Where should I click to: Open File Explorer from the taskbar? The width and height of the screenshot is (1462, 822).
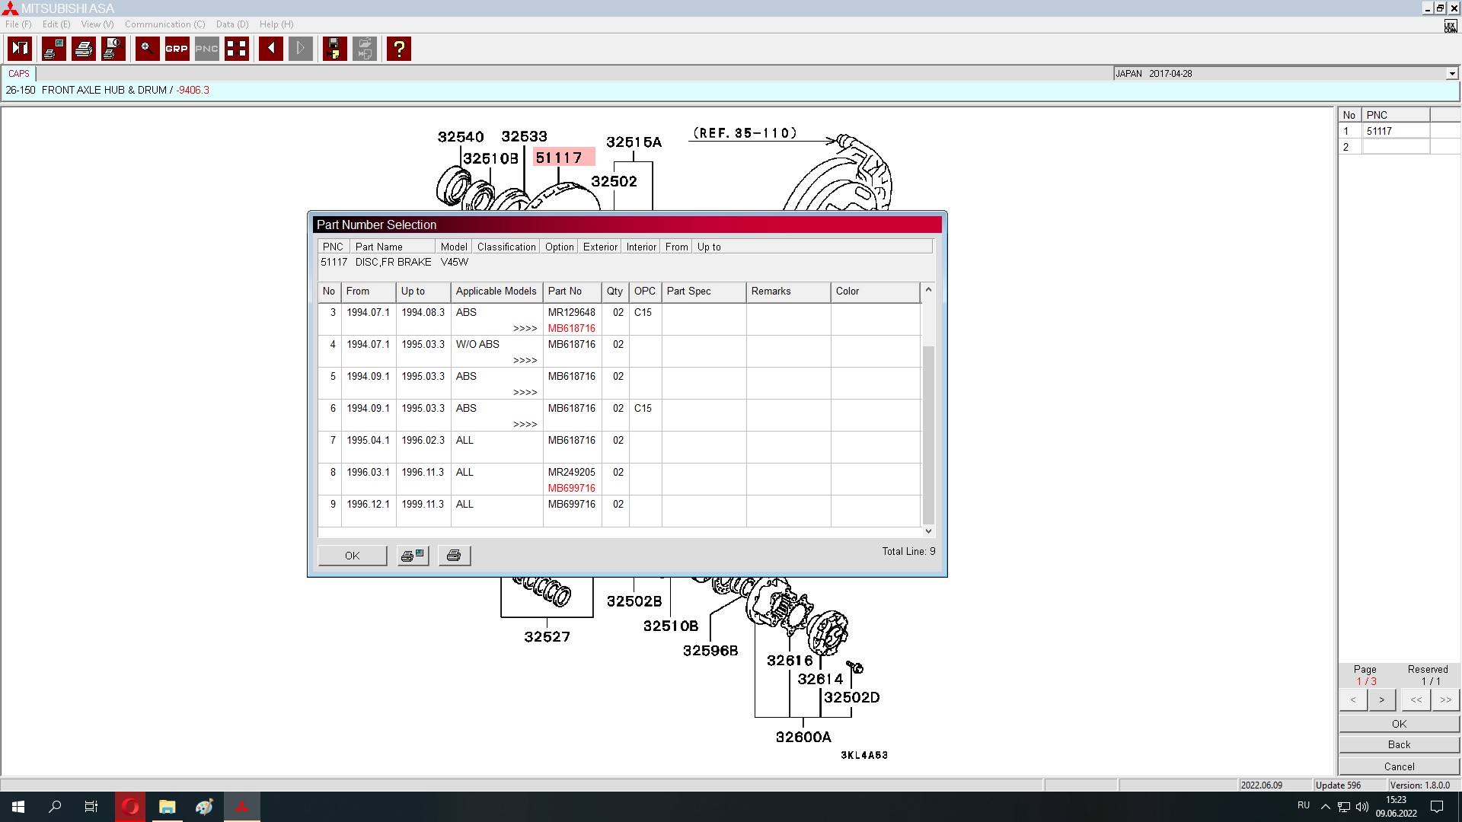pyautogui.click(x=167, y=807)
